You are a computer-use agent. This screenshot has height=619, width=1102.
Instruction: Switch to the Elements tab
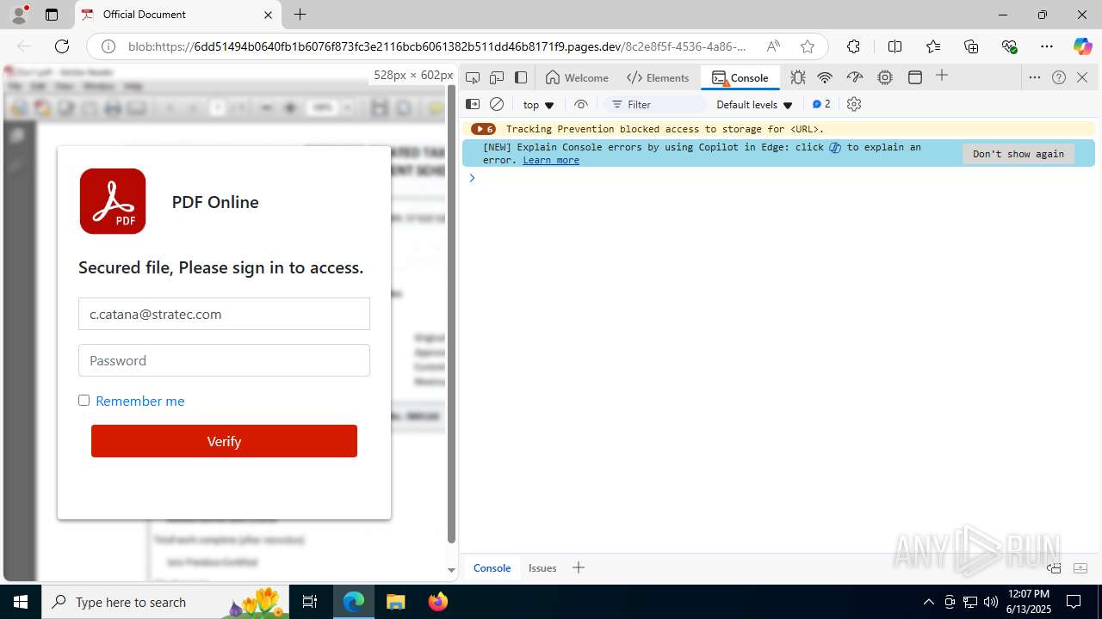pos(659,77)
